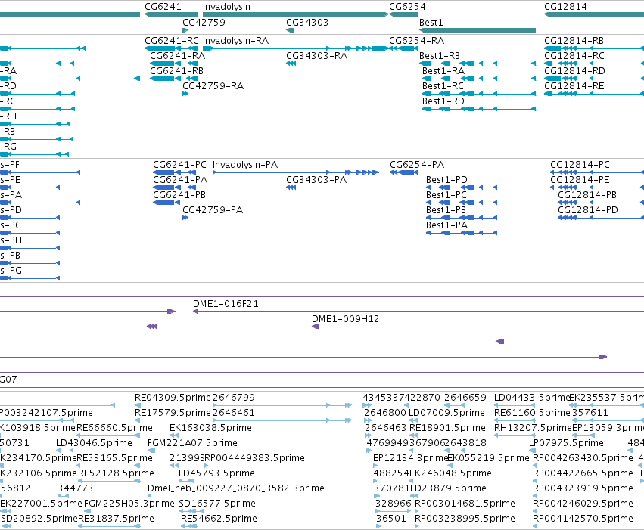Click EST LP07975.5prime
644x530 pixels.
pos(566,444)
